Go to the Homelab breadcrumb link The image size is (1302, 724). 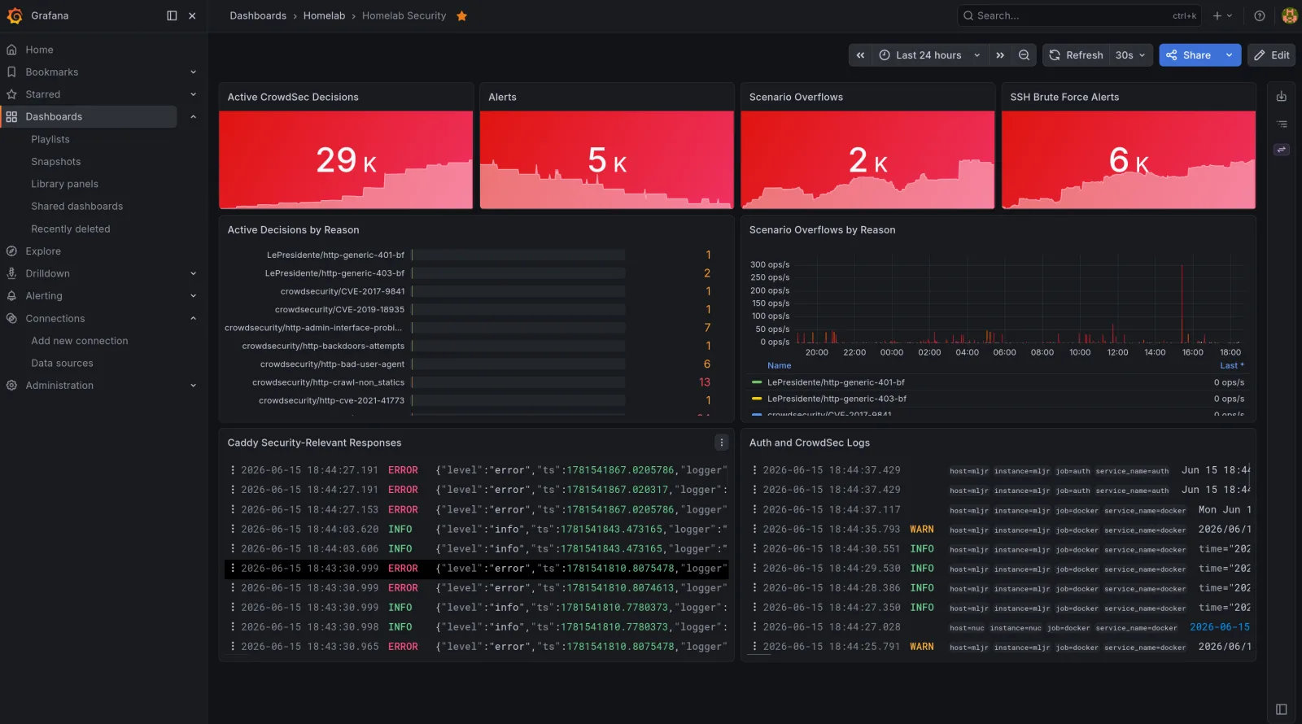[x=324, y=15]
